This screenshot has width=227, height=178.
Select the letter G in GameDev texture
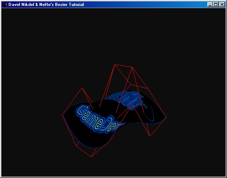[81, 112]
